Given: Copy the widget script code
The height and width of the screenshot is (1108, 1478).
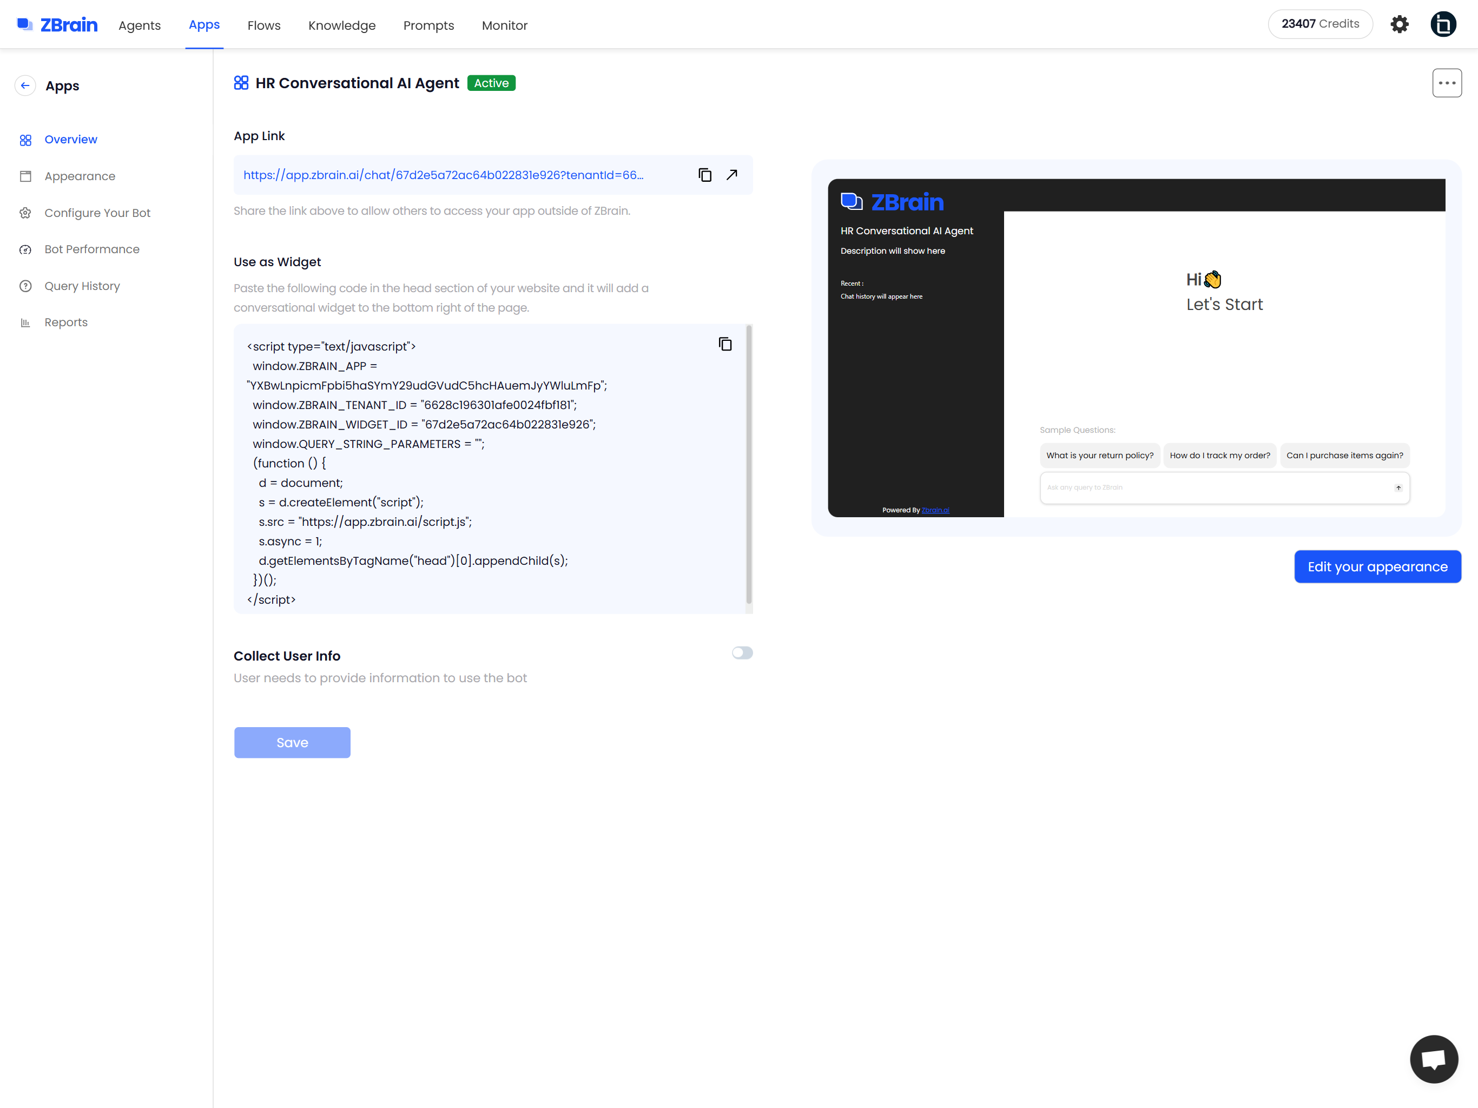Looking at the screenshot, I should click(725, 344).
